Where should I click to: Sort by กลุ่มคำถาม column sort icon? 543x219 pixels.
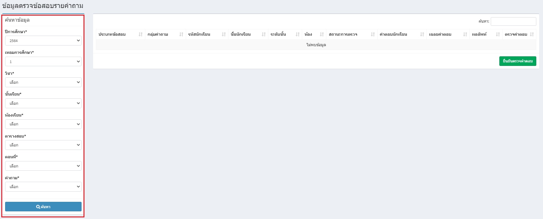(x=181, y=34)
